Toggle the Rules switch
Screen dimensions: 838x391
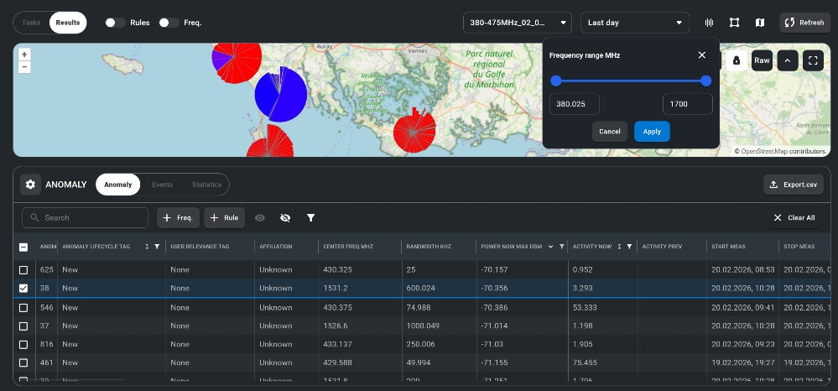click(115, 23)
